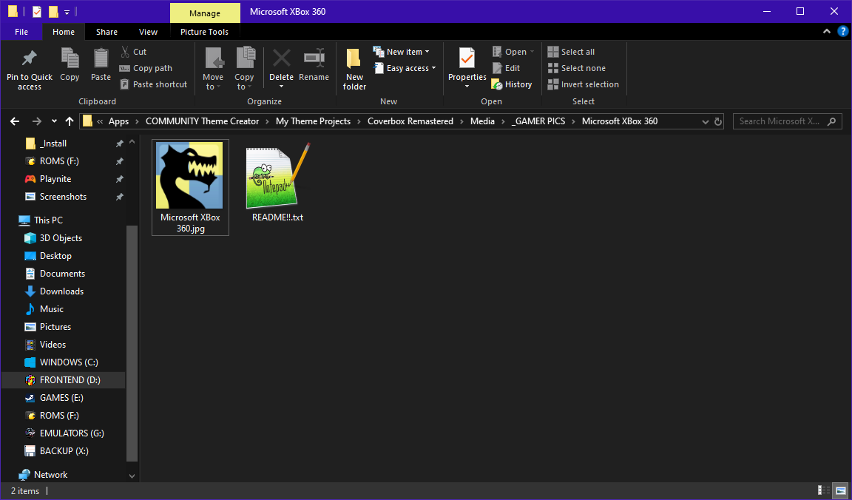Click the Search Microsoft XBox 360 field
Viewport: 852px width, 500px height.
787,121
